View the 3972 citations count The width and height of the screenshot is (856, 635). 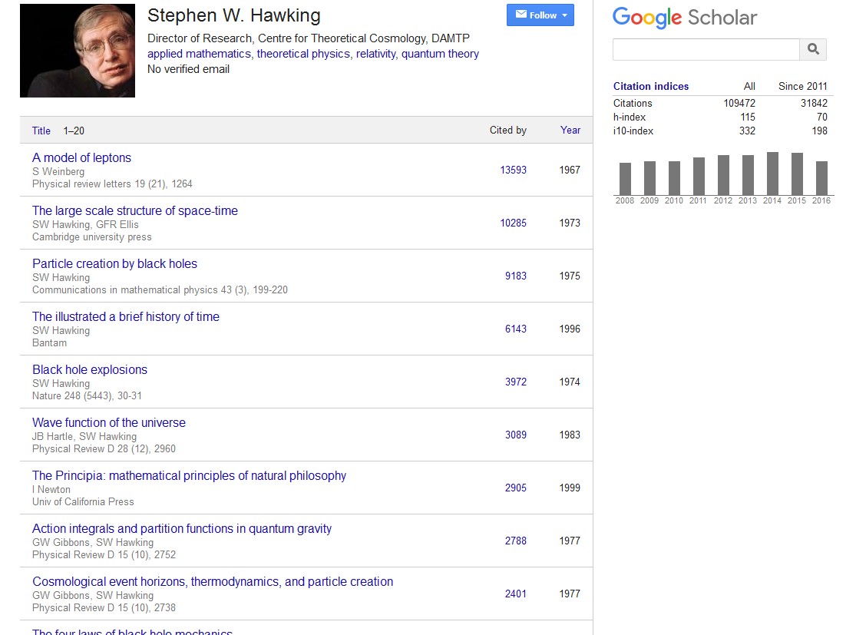(515, 382)
